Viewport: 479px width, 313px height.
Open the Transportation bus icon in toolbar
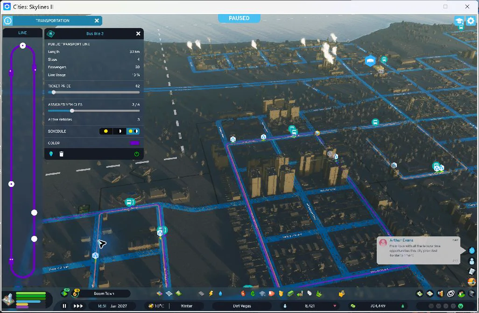click(290, 293)
